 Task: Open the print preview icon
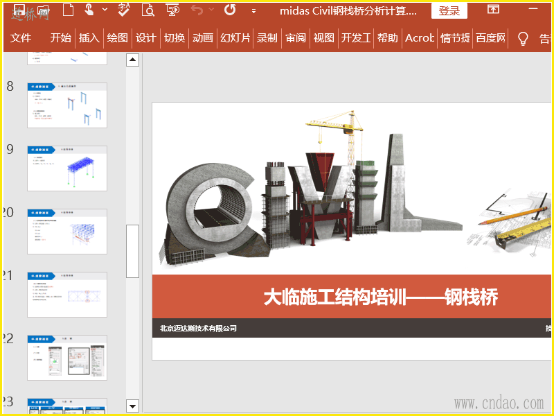click(148, 10)
